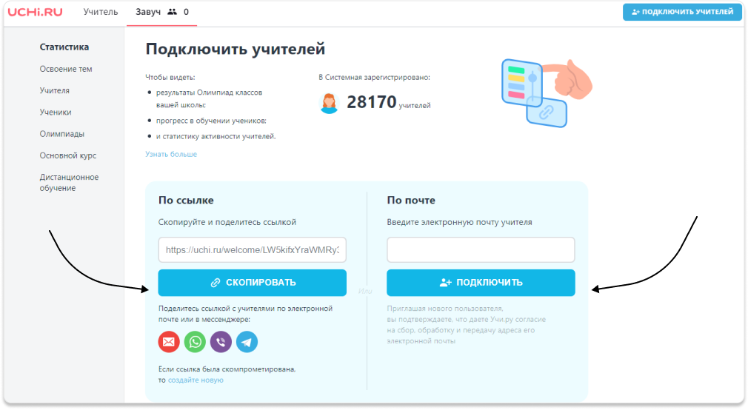Click the teacher avatar icon beside 28170
Image resolution: width=748 pixels, height=410 pixels.
[329, 103]
